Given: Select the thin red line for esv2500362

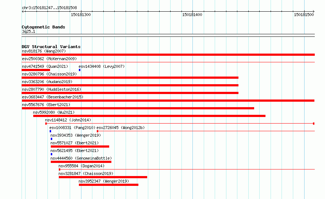Looking at the screenshot, I should click(x=168, y=62).
